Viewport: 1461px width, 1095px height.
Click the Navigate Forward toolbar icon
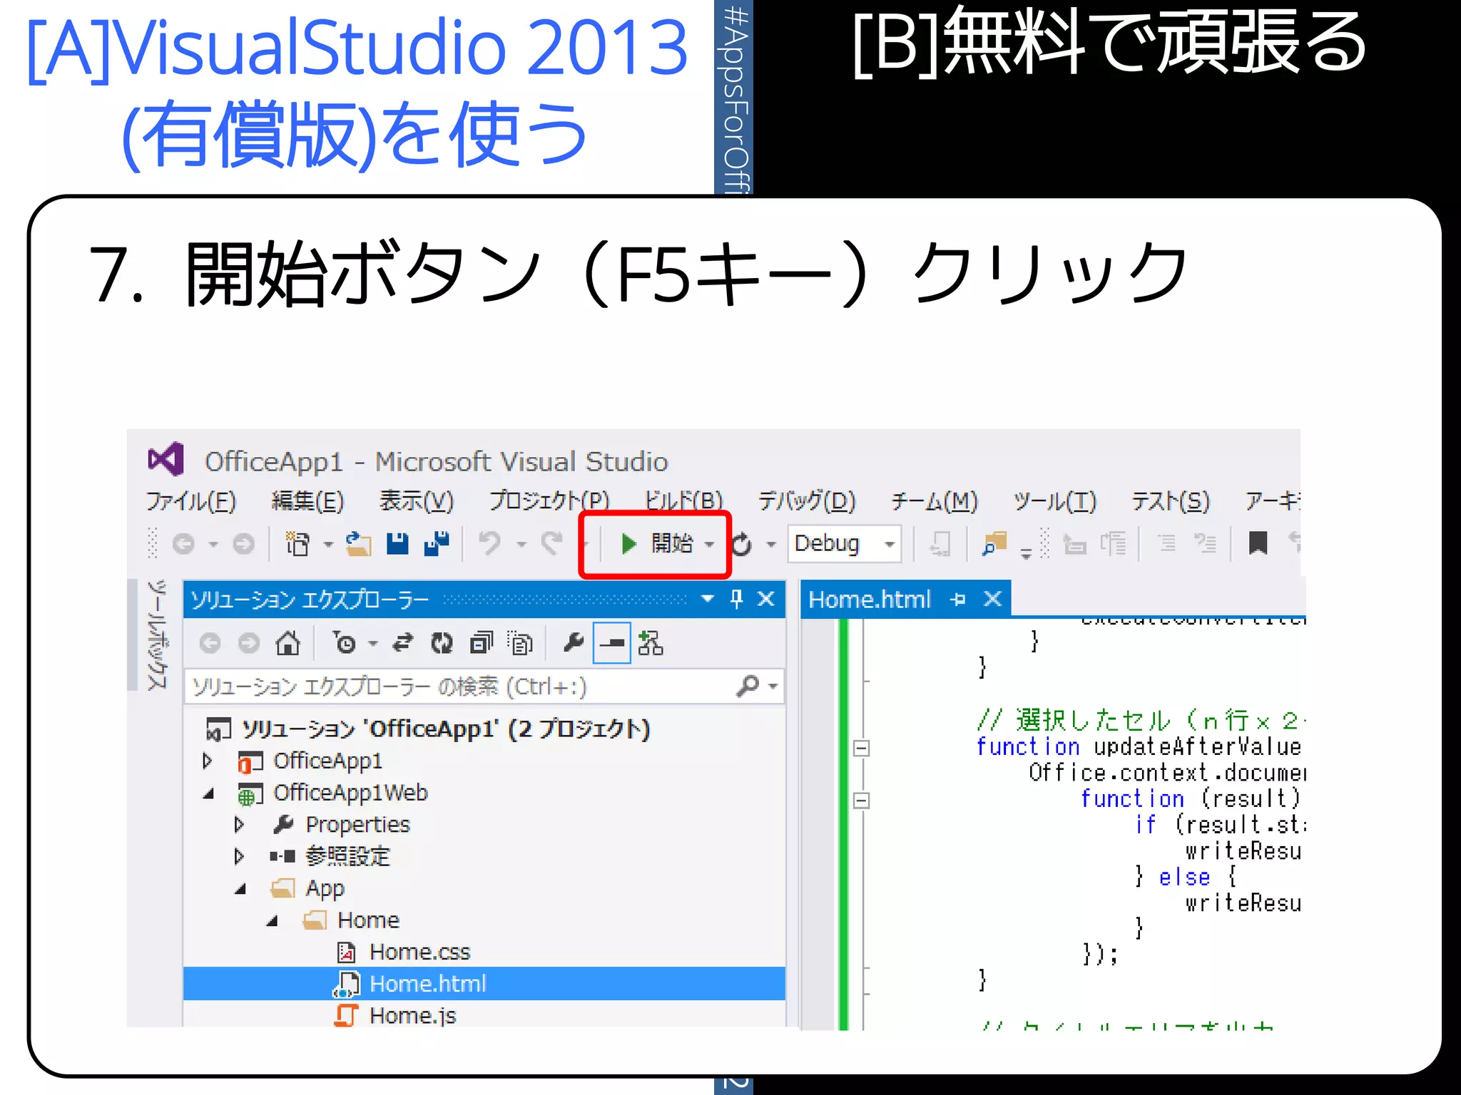(243, 545)
